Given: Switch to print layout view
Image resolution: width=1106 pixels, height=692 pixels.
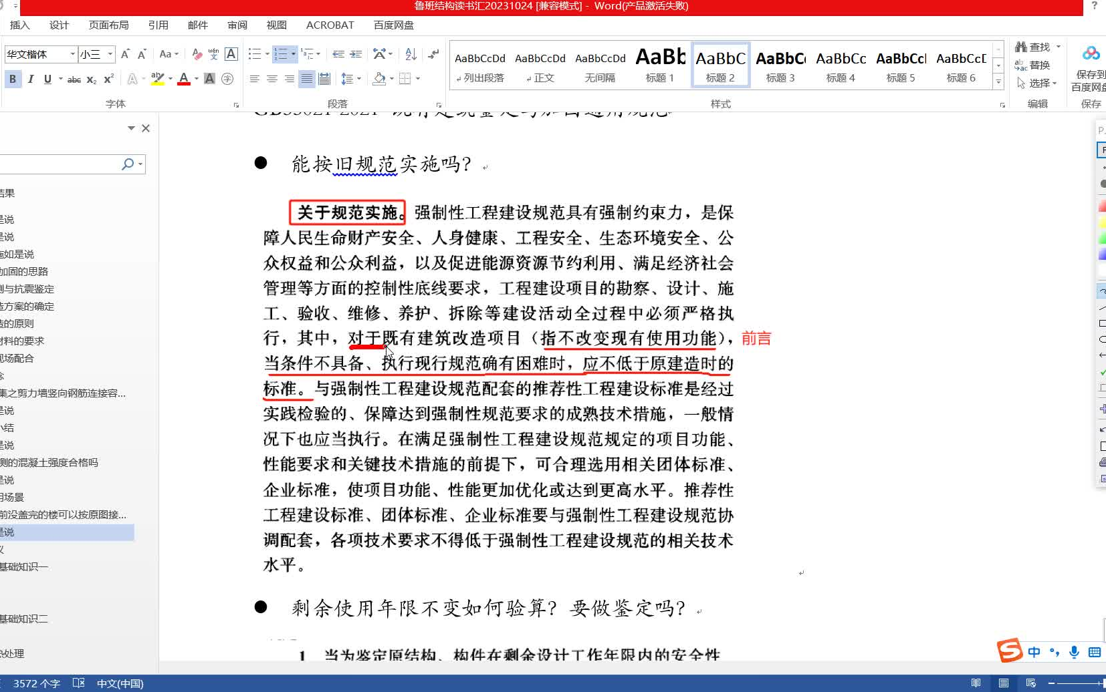Looking at the screenshot, I should [1004, 683].
